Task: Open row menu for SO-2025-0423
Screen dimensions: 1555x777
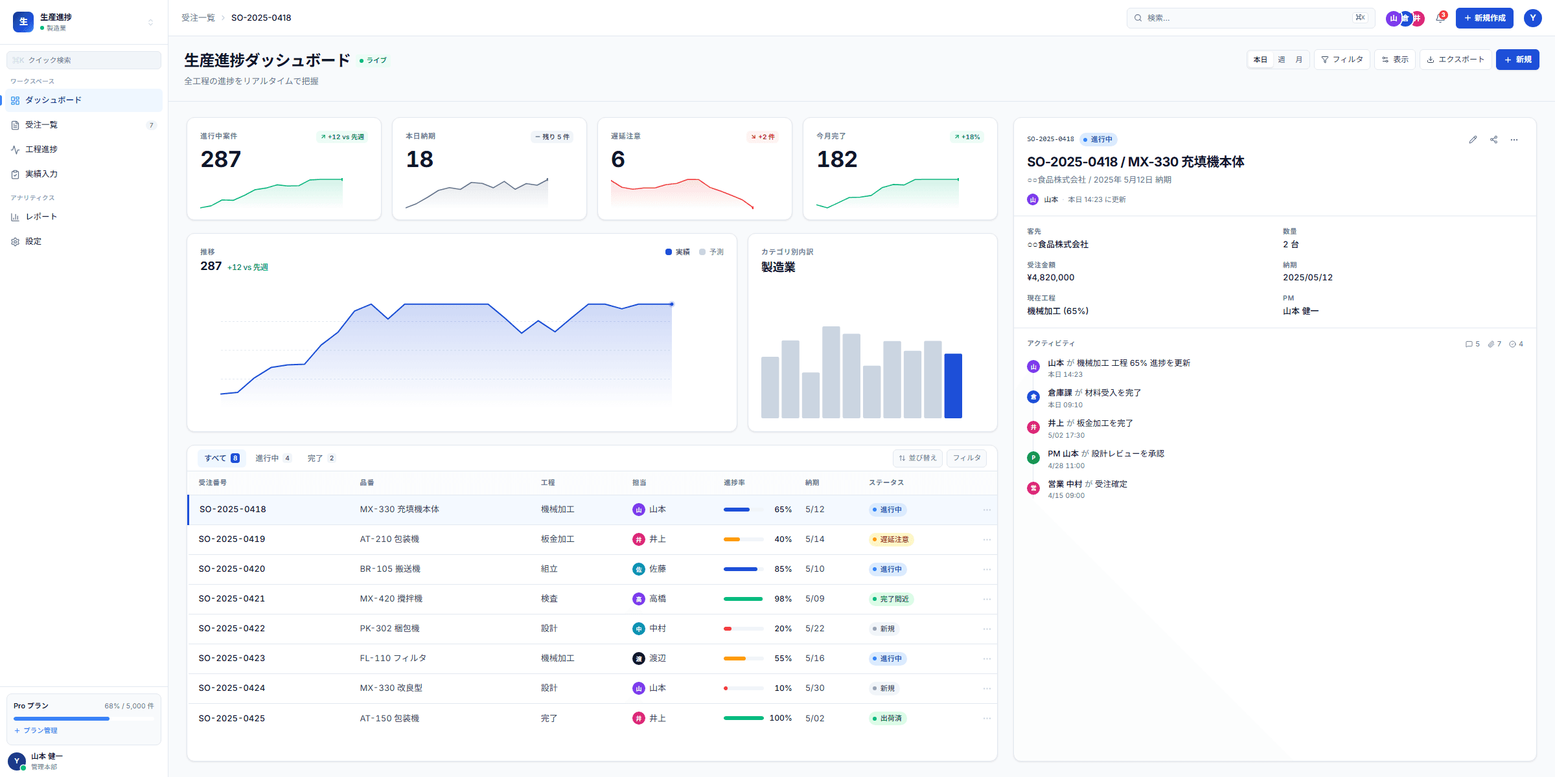Action: 987,659
